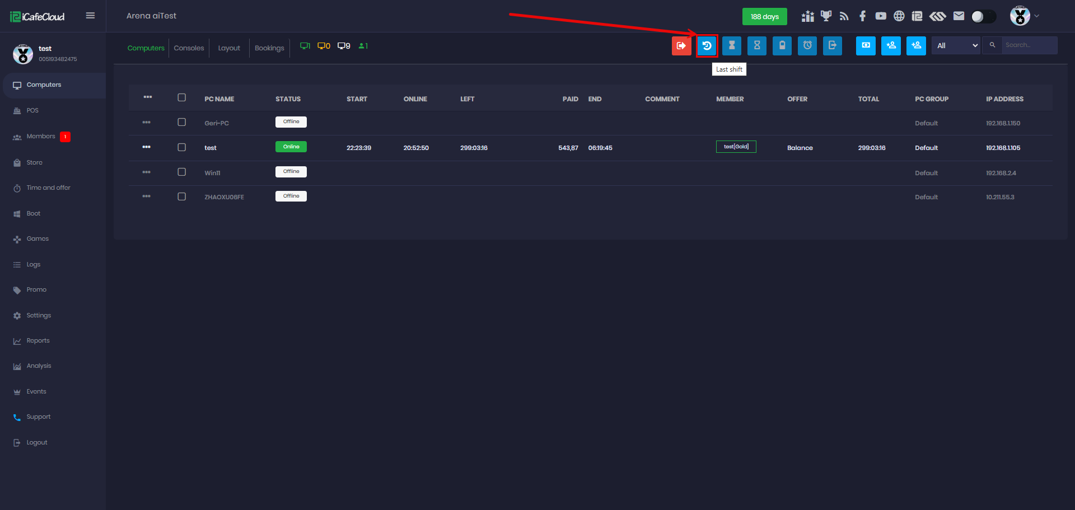Tick the select-all checkbox in header

click(181, 97)
